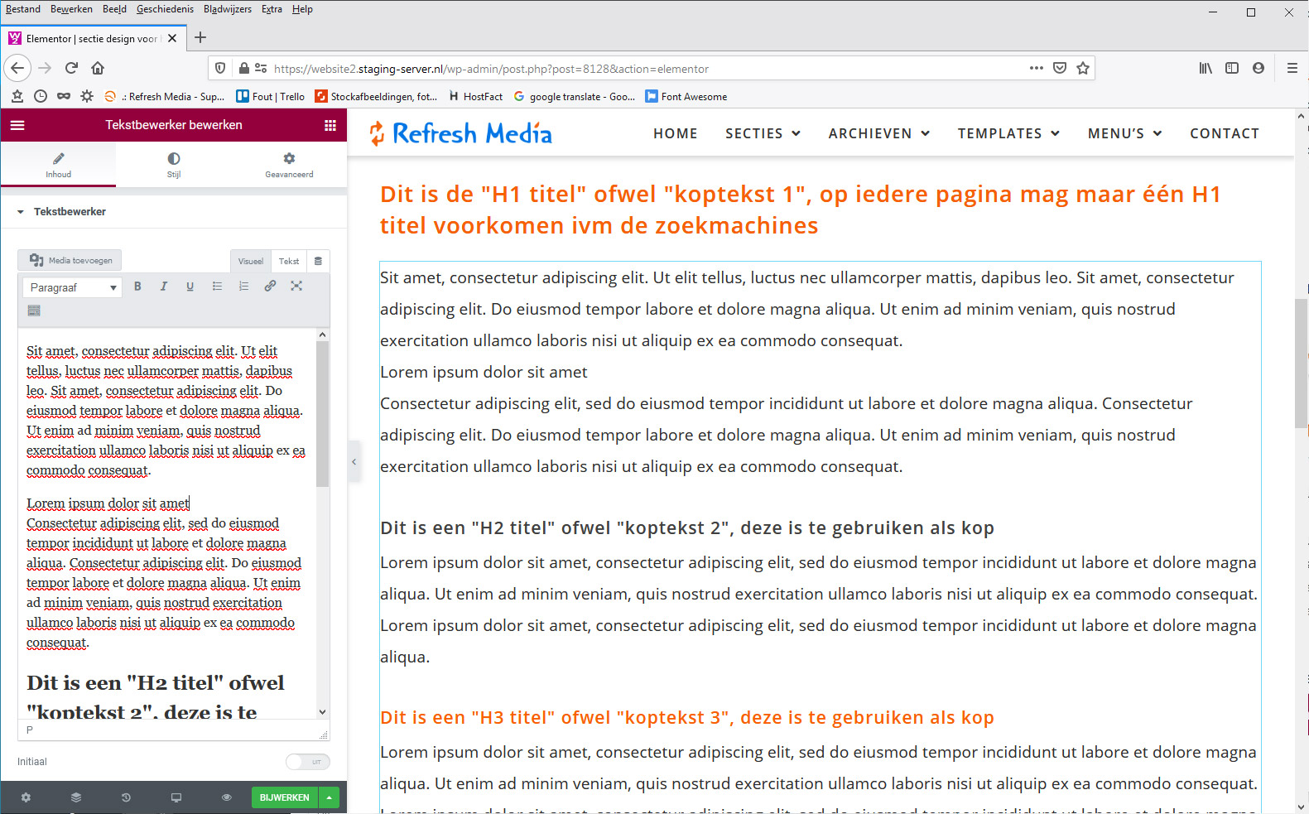
Task: Toggle bold formatting in the text editor
Action: [x=137, y=287]
